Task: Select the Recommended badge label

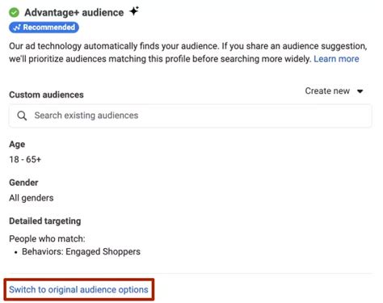Action: pos(44,27)
